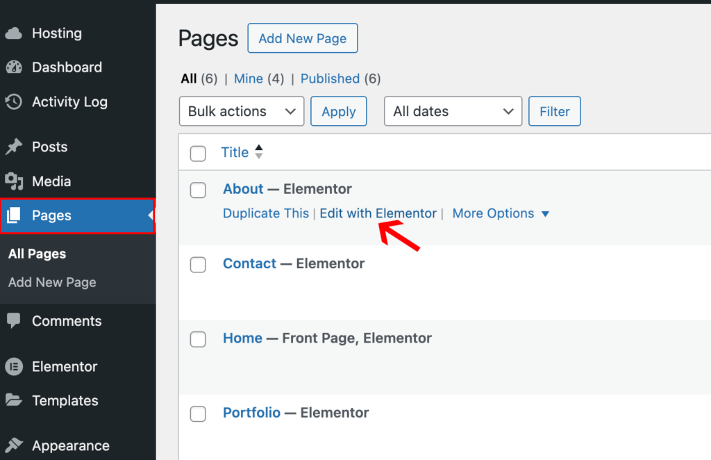This screenshot has width=711, height=460.
Task: Open the Bulk actions dropdown
Action: coord(241,111)
